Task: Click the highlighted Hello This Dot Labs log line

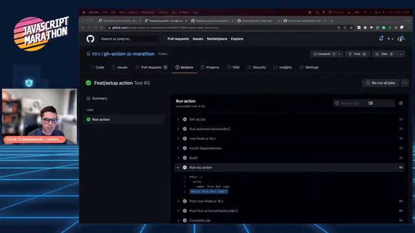Action: [209, 192]
